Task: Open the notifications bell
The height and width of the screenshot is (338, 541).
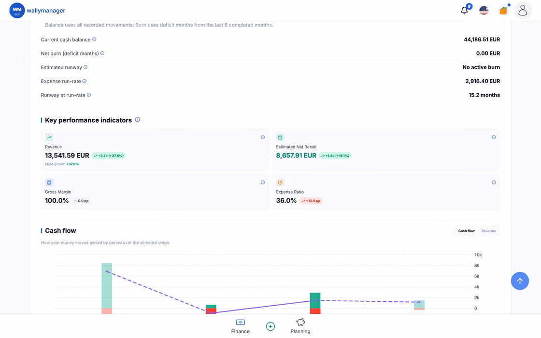Action: pos(464,10)
